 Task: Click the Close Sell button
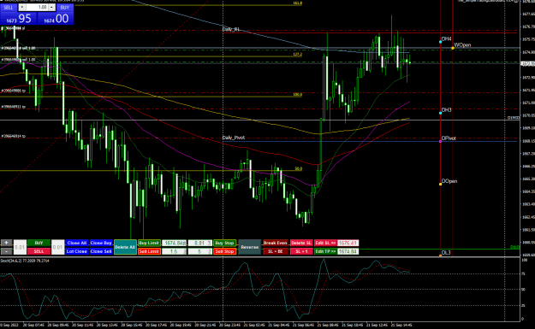click(101, 251)
